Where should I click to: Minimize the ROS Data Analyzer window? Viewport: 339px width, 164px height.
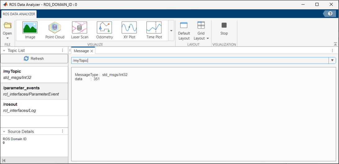(x=303, y=4)
